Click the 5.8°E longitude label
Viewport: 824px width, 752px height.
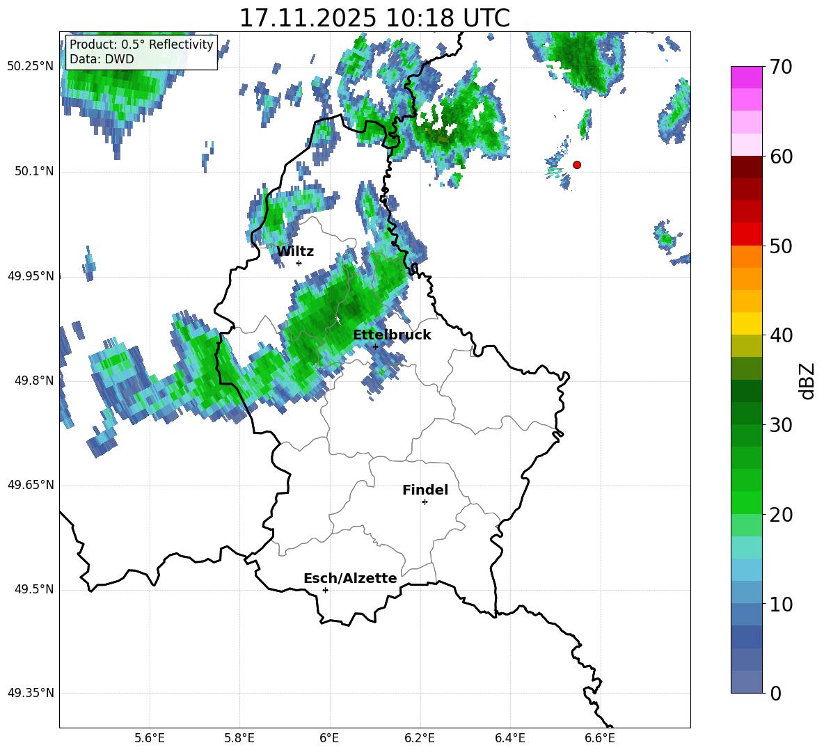[239, 739]
